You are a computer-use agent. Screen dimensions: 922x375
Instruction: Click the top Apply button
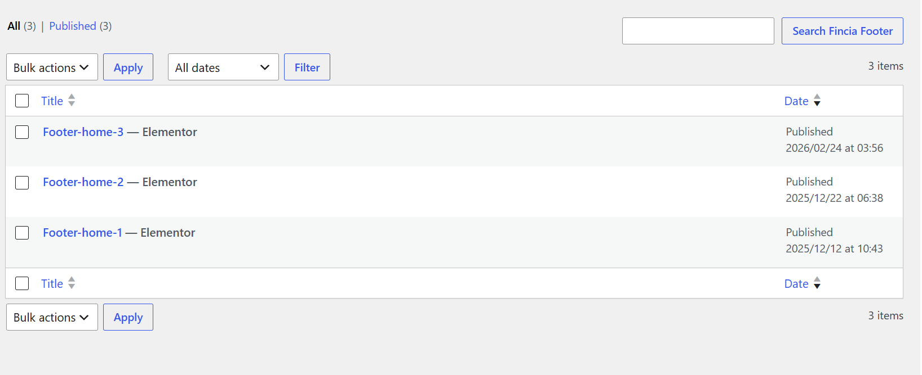pos(128,67)
